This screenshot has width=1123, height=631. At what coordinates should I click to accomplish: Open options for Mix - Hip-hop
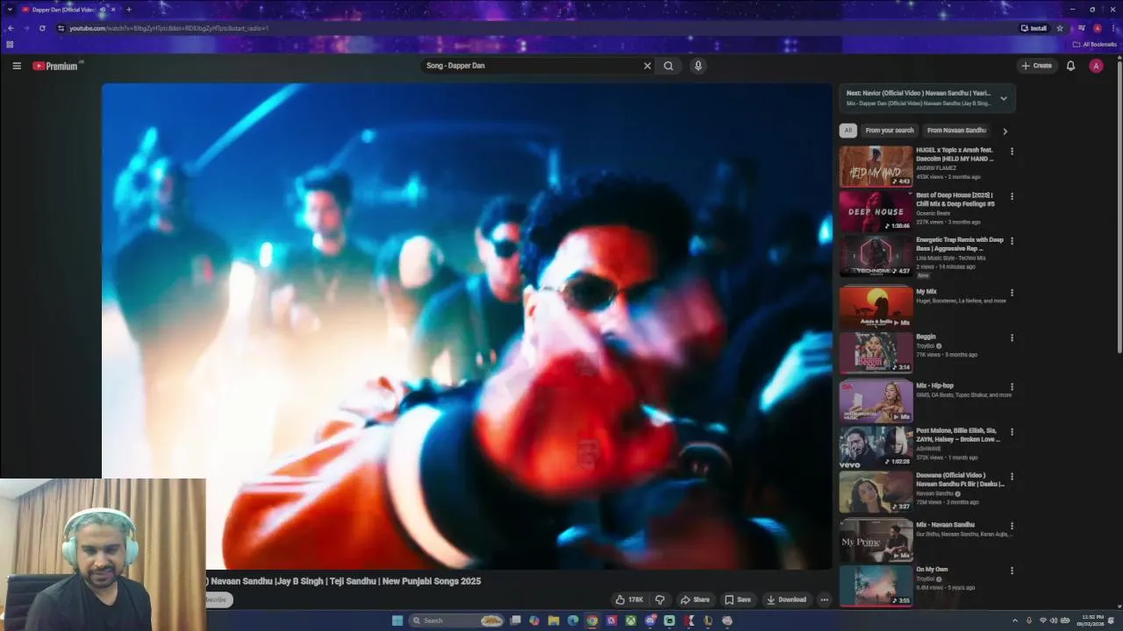click(1012, 386)
